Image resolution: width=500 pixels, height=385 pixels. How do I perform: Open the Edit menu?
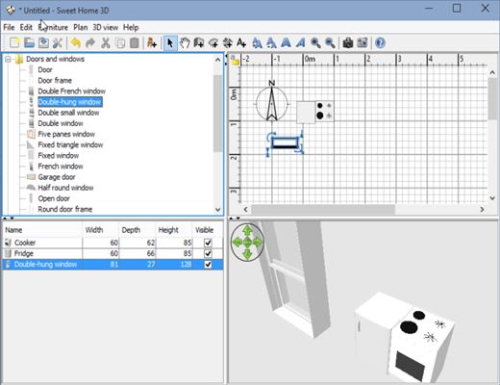tap(26, 27)
